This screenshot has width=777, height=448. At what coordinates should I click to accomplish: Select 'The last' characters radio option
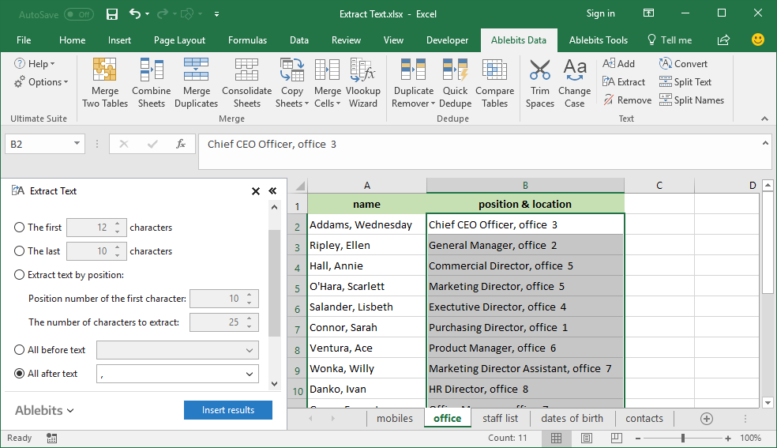[x=19, y=251]
